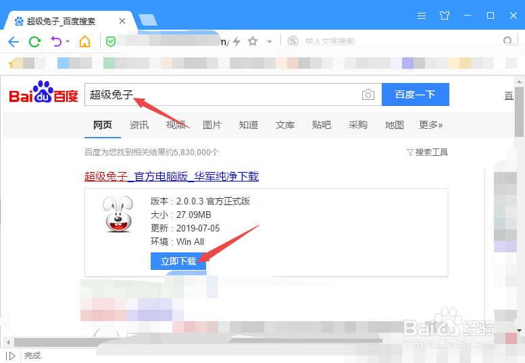Click the page scroll-down arrow
Screen dimensions: 525x363
(x=519, y=331)
